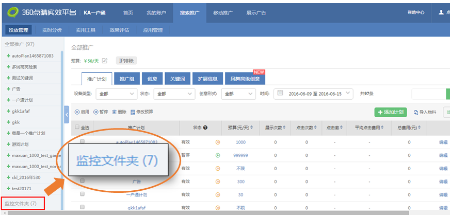Click the 状态 column help question icon
This screenshot has width=451, height=217.
pos(205,128)
